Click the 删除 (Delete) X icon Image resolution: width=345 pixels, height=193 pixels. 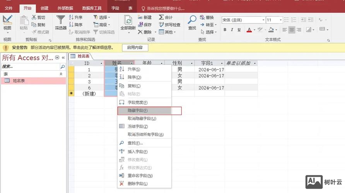140,32
